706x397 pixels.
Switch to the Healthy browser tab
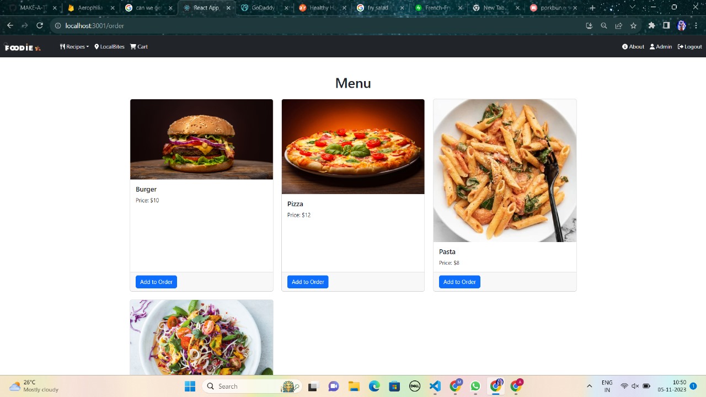322,8
